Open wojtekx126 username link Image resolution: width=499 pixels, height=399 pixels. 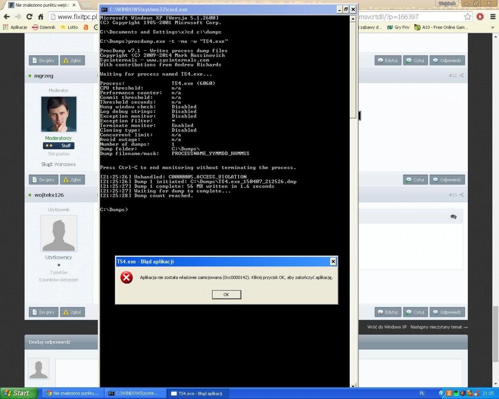click(49, 195)
